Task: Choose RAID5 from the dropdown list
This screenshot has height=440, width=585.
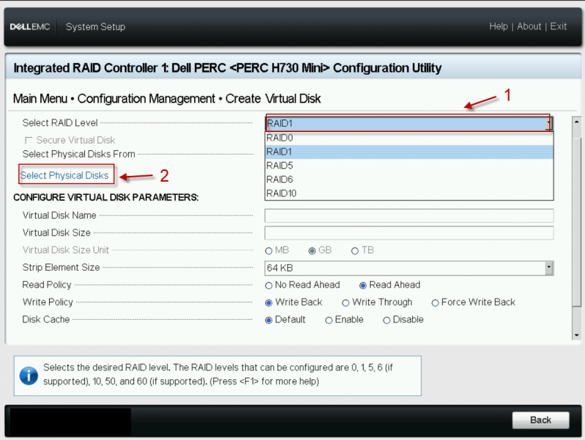Action: click(409, 166)
